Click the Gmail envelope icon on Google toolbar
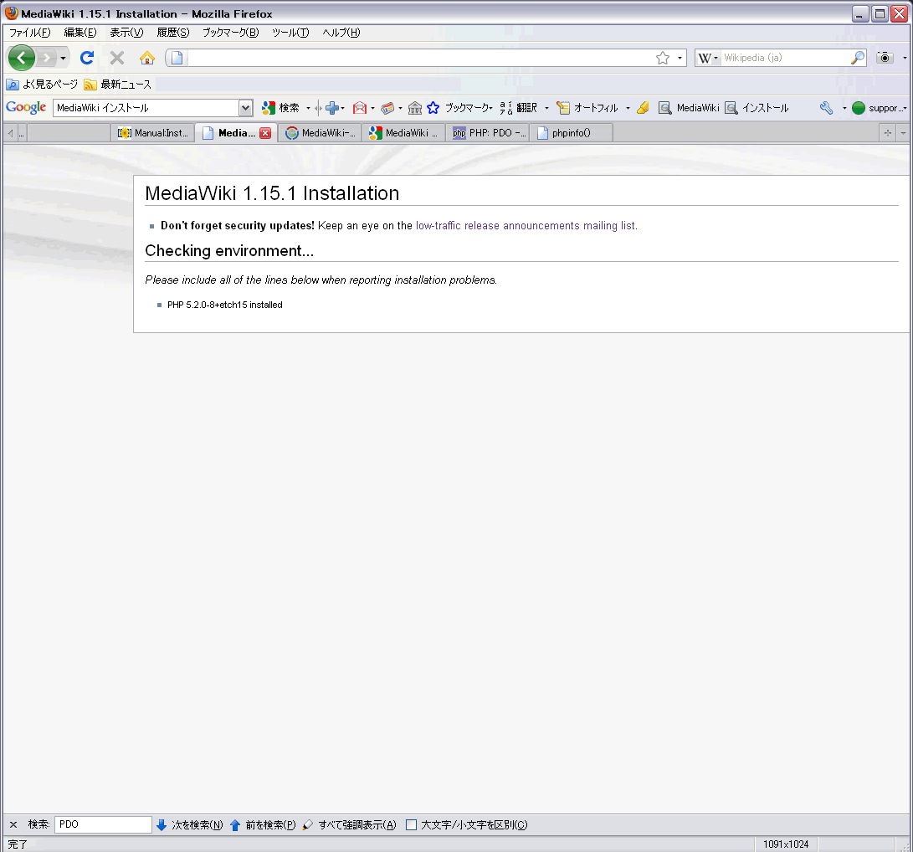 pos(360,108)
